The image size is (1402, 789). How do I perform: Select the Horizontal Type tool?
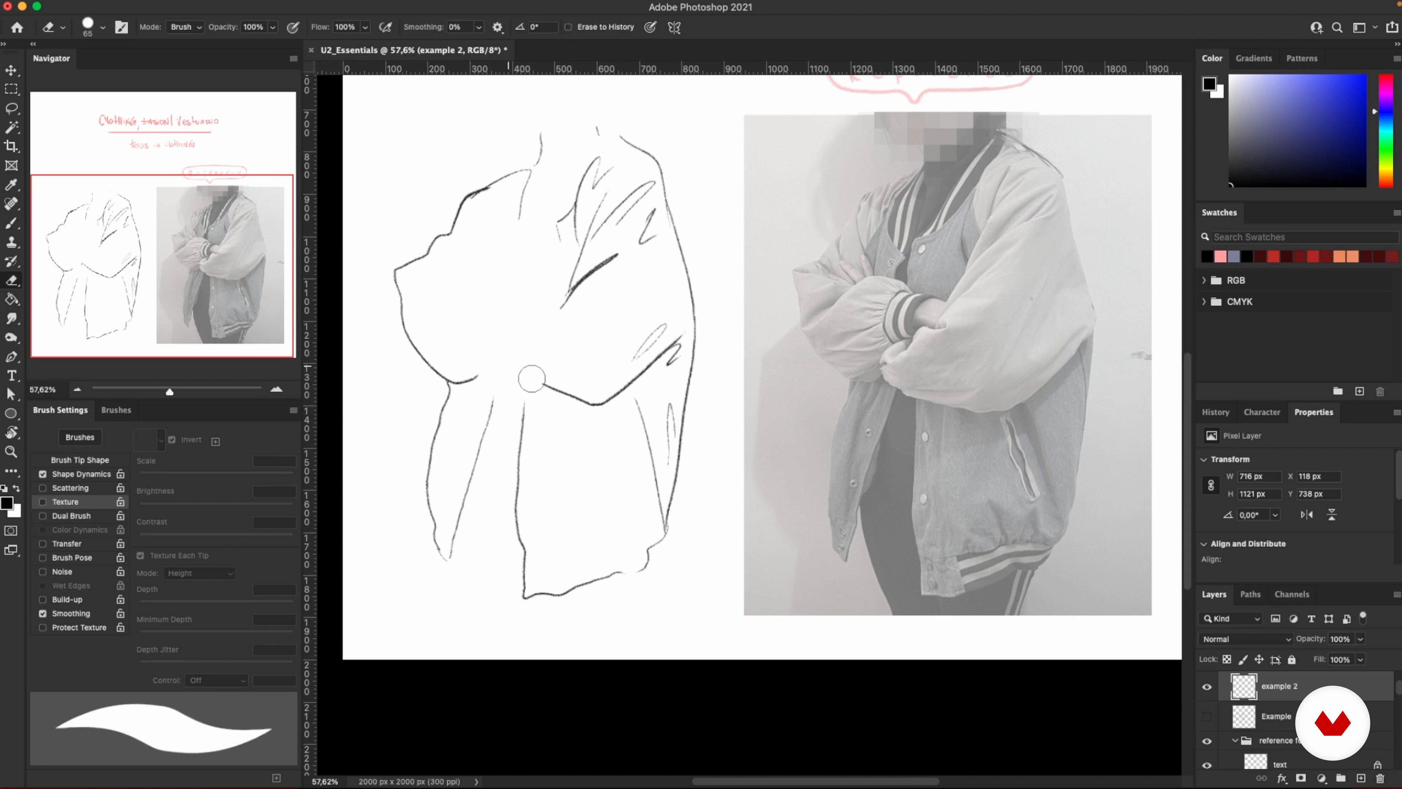(x=11, y=376)
